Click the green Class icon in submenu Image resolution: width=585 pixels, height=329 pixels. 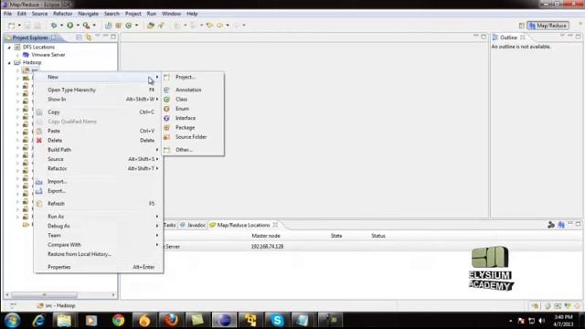166,100
